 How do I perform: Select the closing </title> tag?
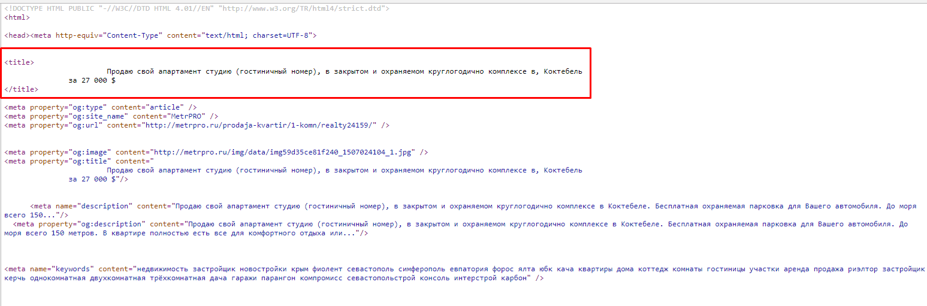pyautogui.click(x=21, y=89)
